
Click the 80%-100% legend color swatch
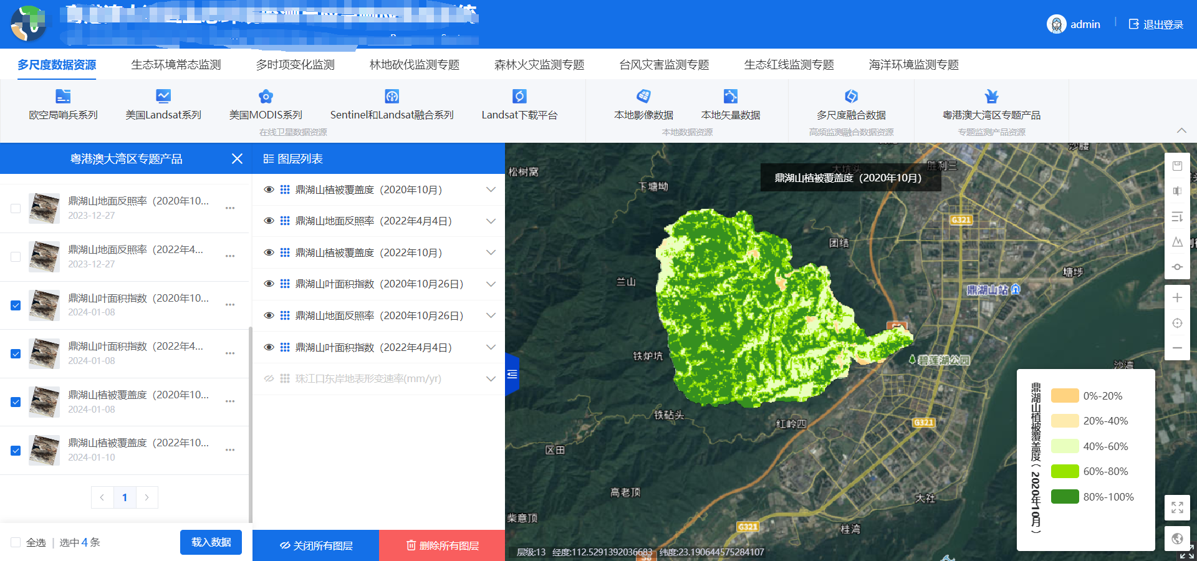point(1065,497)
